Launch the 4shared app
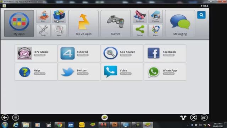The image size is (227, 128). (79, 53)
